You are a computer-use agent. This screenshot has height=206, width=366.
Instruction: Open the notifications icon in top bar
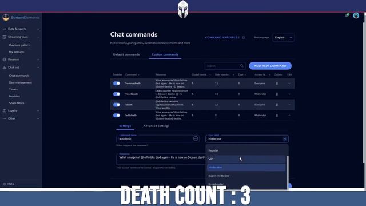point(347,15)
